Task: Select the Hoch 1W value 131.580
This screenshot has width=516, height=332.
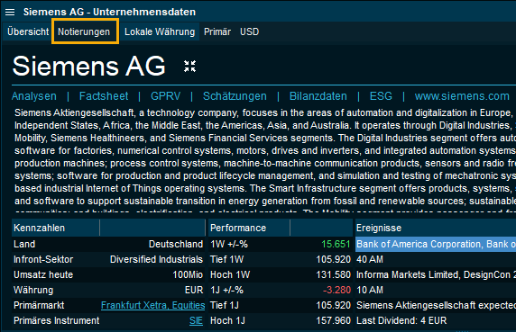Action: point(334,274)
